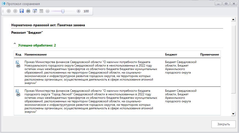Print the protocol using the printer toolbar icon

tap(28, 11)
